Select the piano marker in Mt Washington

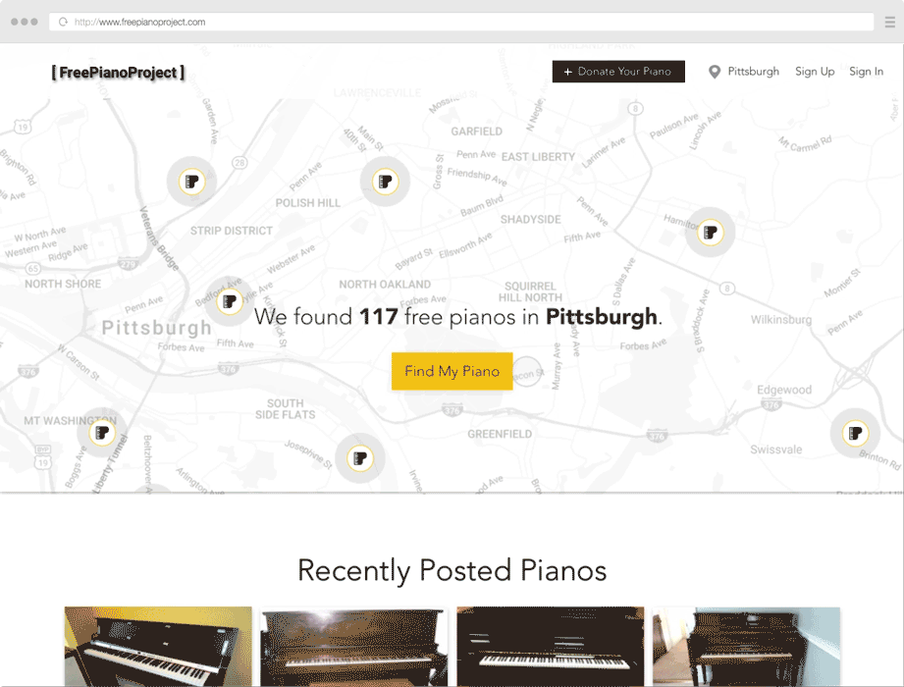(102, 432)
